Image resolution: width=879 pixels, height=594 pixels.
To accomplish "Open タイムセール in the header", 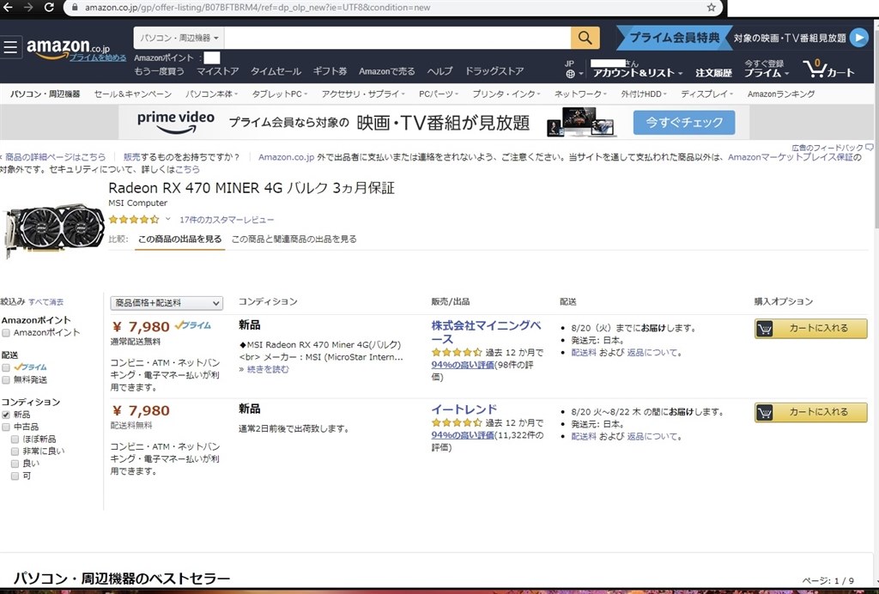I will click(x=276, y=71).
